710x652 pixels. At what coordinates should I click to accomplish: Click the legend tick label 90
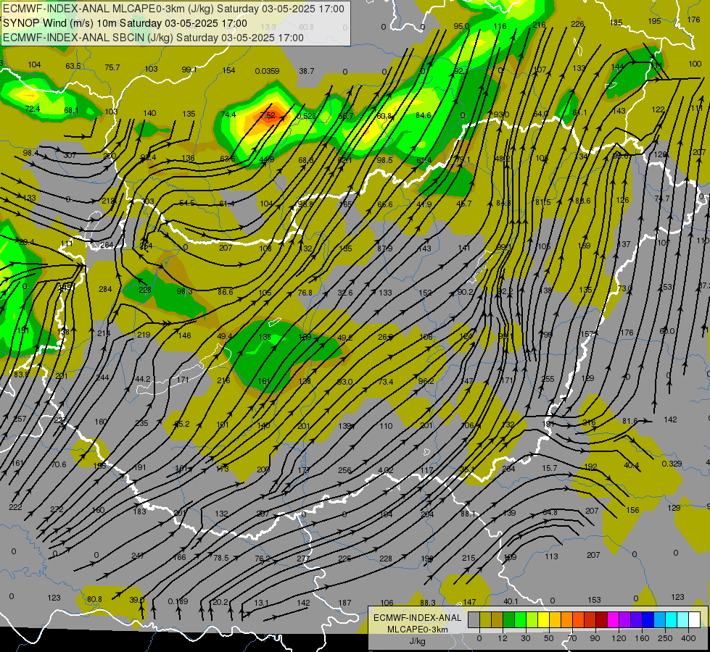(595, 638)
